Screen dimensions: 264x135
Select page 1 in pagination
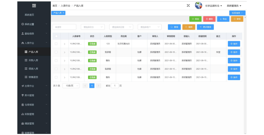(x=92, y=86)
